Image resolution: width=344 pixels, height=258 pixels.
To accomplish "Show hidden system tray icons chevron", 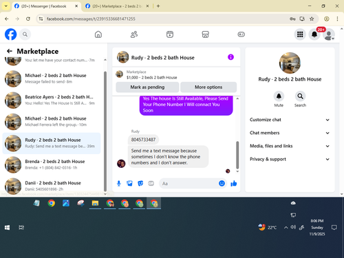I will [x=286, y=228].
